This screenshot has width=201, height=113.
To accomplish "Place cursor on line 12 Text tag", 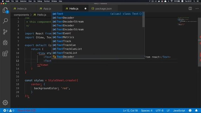I will 47,61.
